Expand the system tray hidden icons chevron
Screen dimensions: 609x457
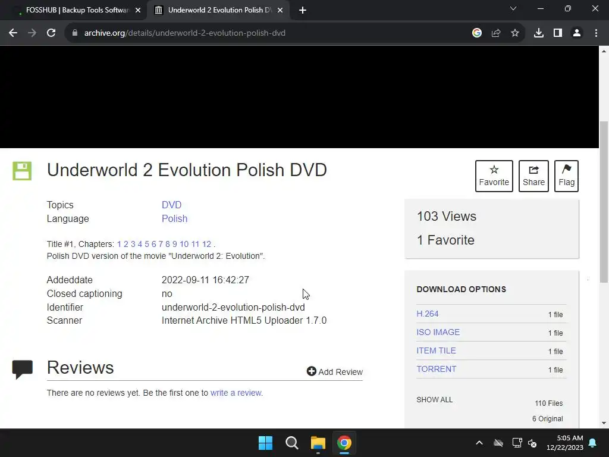479,443
